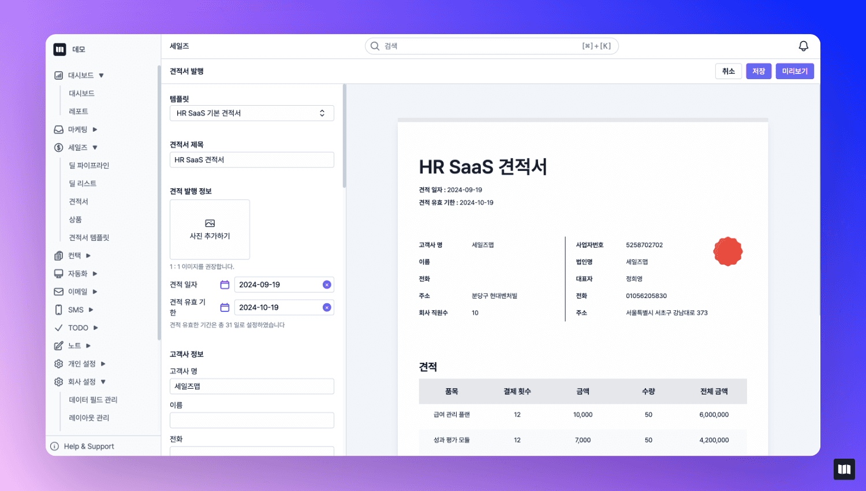Click the 저장 button
Screen dimensions: 866x491
click(759, 71)
